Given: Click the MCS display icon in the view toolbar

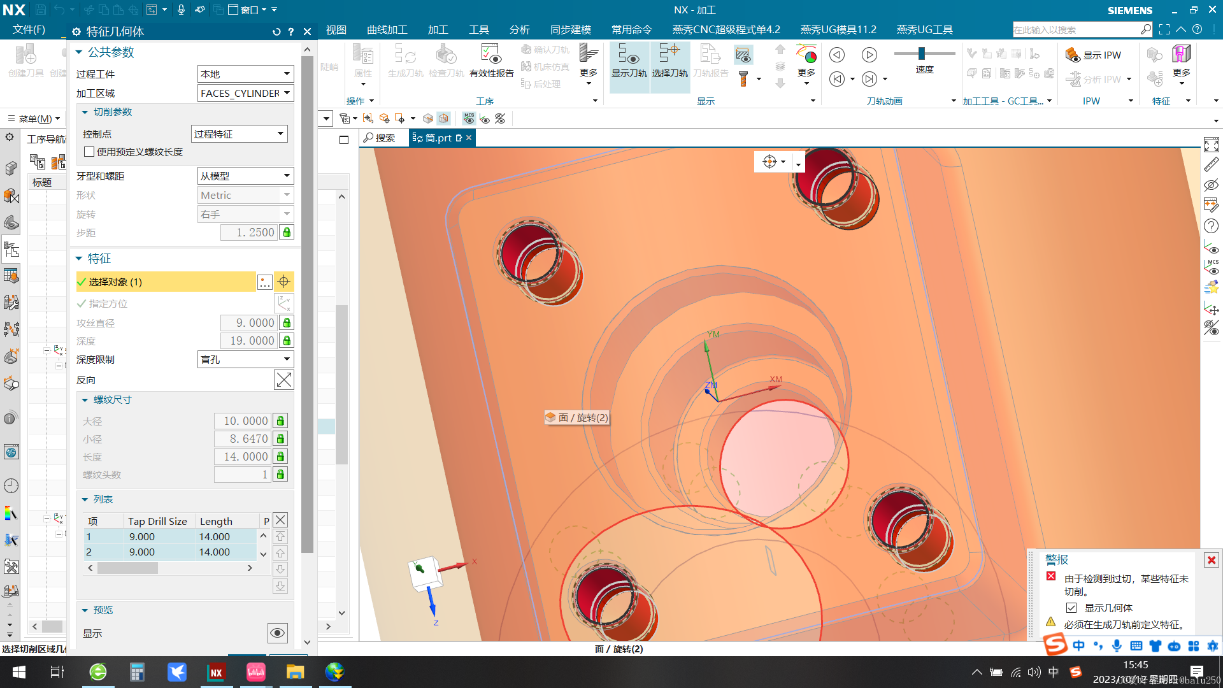Looking at the screenshot, I should 469,118.
